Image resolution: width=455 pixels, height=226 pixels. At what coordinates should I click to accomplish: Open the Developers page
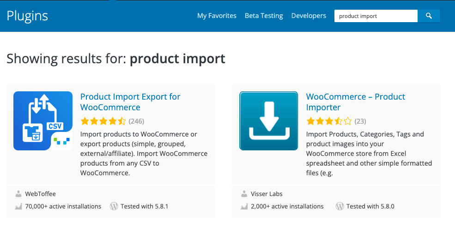coord(309,16)
